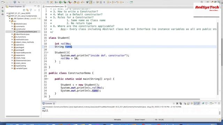Maximize the Console view
Image resolution: width=223 pixels, height=125 pixels.
[x=219, y=103]
